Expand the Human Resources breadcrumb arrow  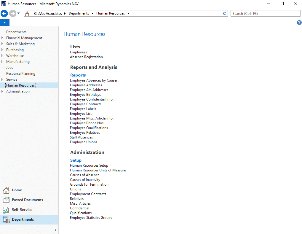pyautogui.click(x=128, y=13)
